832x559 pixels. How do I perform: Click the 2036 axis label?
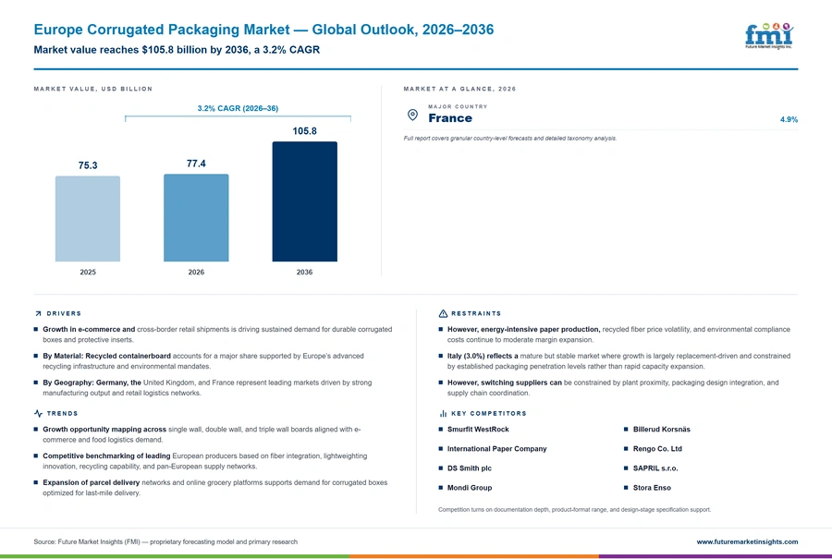304,272
